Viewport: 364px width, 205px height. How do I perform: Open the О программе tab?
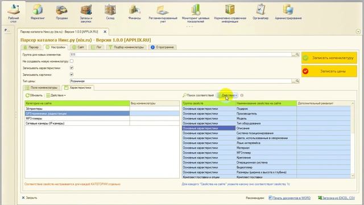[162, 47]
